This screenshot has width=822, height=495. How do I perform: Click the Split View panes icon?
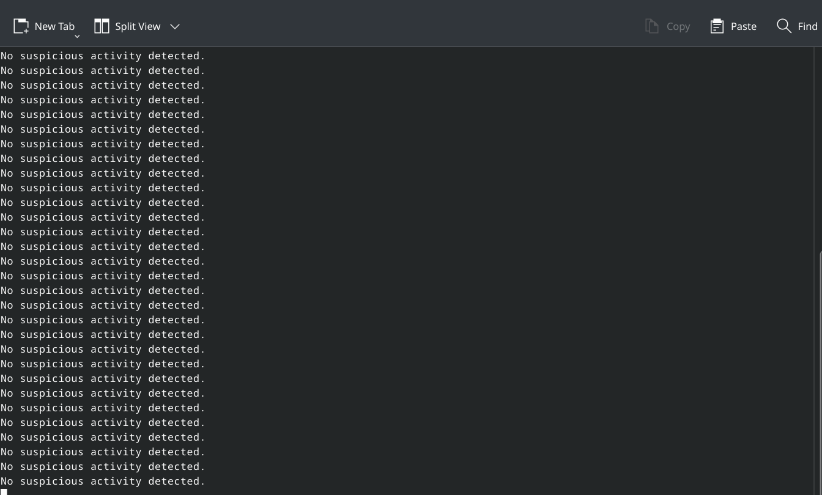click(102, 26)
